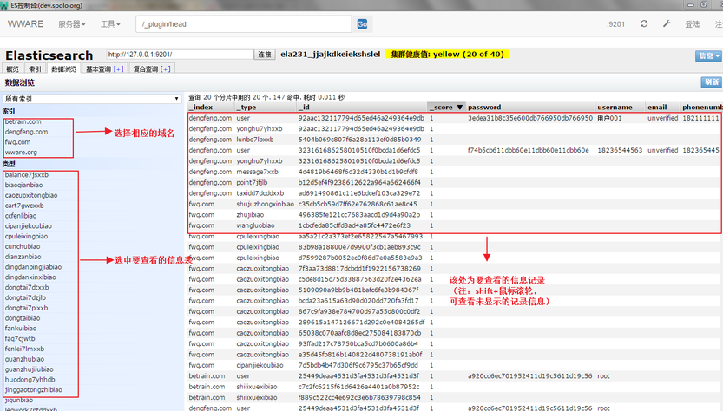Add new 复合查询 tab with plus
723x411 pixels.
[166, 69]
